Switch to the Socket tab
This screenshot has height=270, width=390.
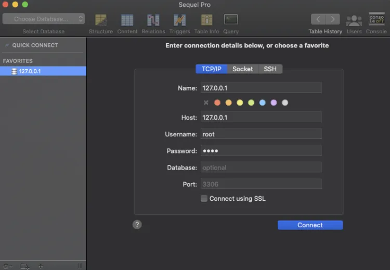(242, 69)
